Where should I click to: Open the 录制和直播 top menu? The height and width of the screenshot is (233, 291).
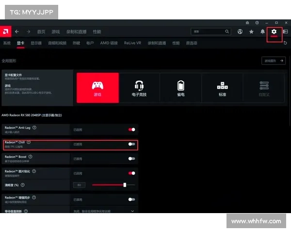point(76,32)
